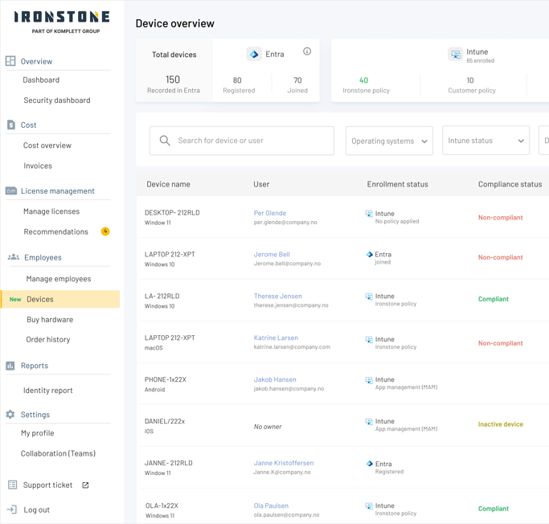The width and height of the screenshot is (549, 524).
Task: Expand the Intune status dropdown
Action: point(485,141)
